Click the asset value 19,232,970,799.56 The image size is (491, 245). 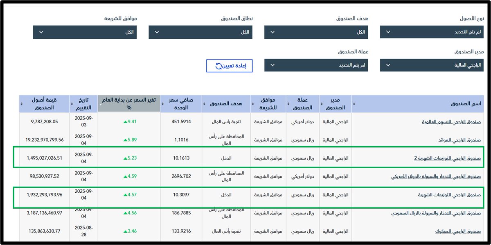click(44, 140)
